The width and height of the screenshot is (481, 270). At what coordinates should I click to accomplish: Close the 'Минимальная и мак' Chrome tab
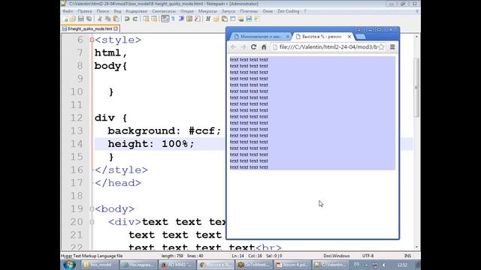point(287,37)
